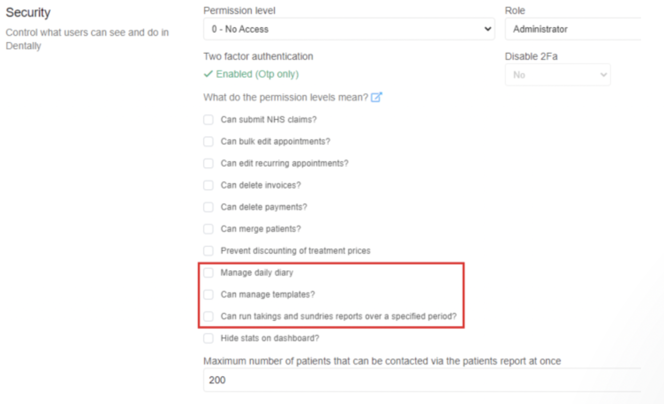Click the Role field showing Administrator
664x404 pixels.
pyautogui.click(x=572, y=29)
